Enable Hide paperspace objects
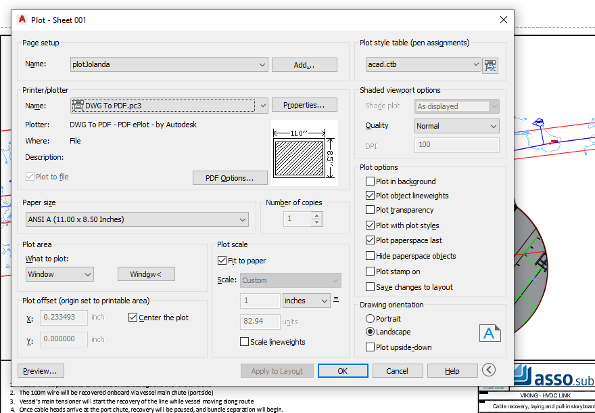This screenshot has width=595, height=413. (x=370, y=256)
